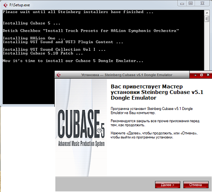
Task: Close the F:\Setup.exe console window
Action: coord(202,3)
